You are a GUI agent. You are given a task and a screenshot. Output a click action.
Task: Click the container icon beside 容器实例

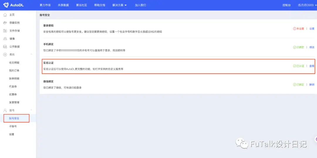click(x=5, y=23)
